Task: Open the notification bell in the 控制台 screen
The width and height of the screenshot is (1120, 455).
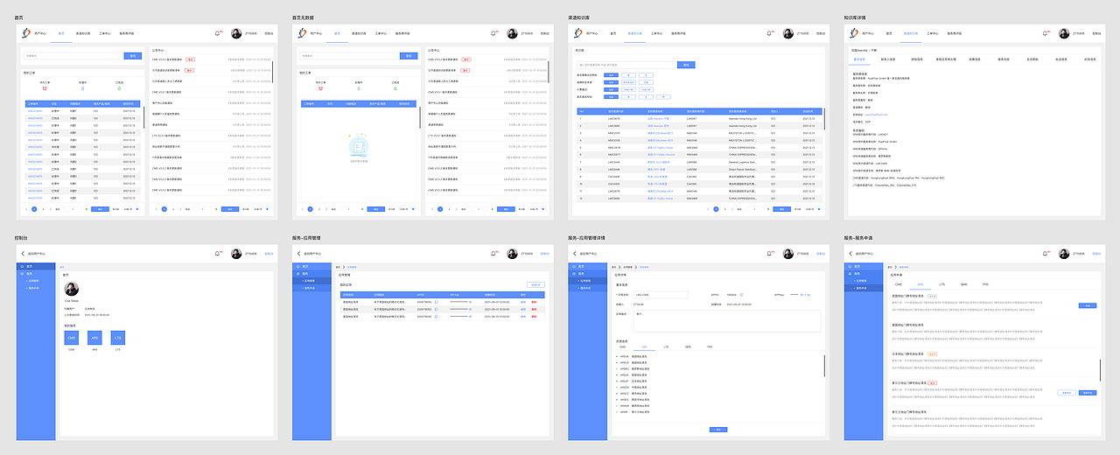Action: tap(217, 254)
